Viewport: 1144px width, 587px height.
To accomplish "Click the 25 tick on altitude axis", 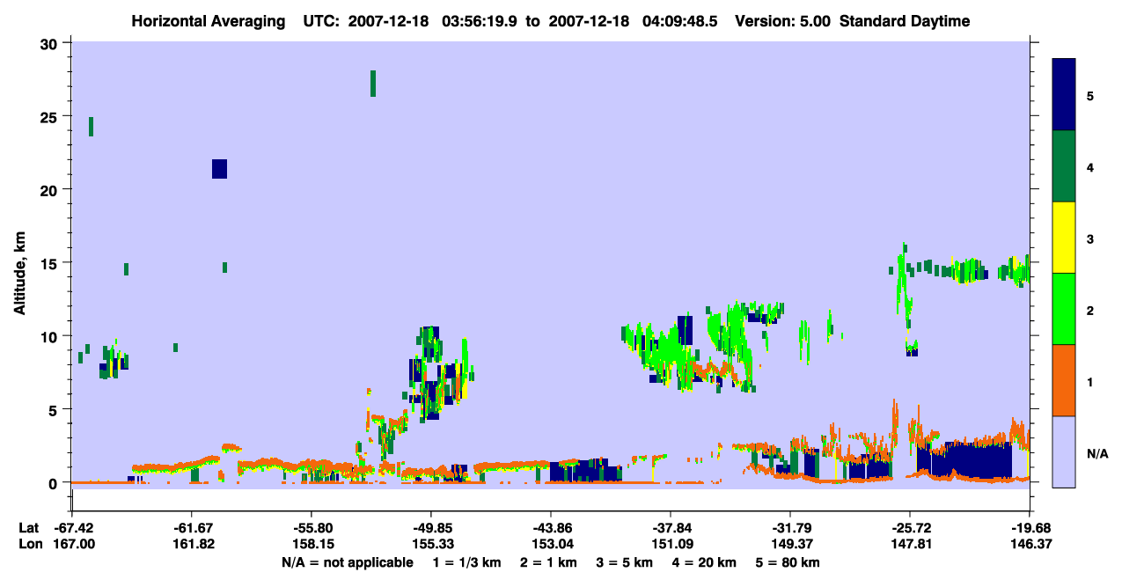I will [50, 116].
